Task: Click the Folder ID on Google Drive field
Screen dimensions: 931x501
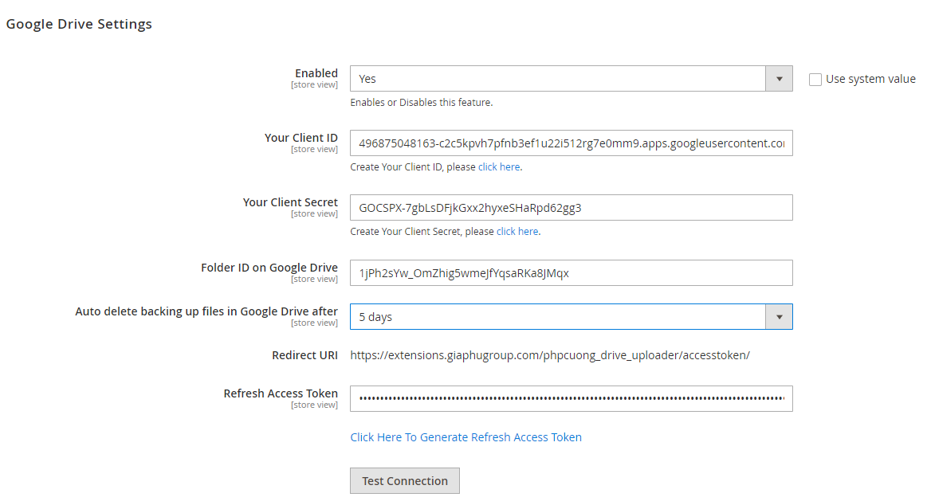Action: 571,272
